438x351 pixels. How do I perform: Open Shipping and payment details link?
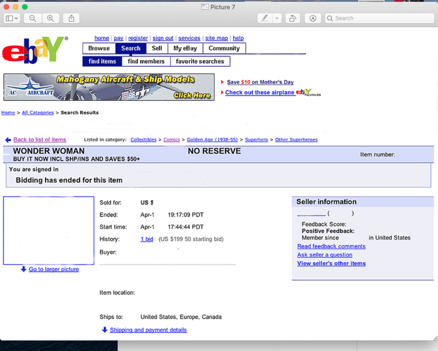point(148,330)
